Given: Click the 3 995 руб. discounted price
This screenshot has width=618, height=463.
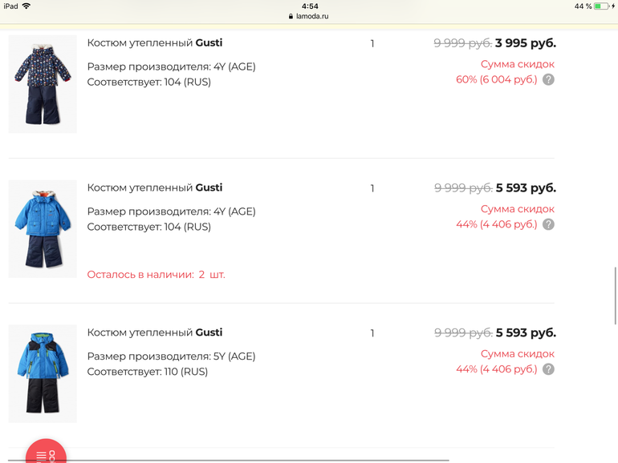Looking at the screenshot, I should click(x=526, y=43).
